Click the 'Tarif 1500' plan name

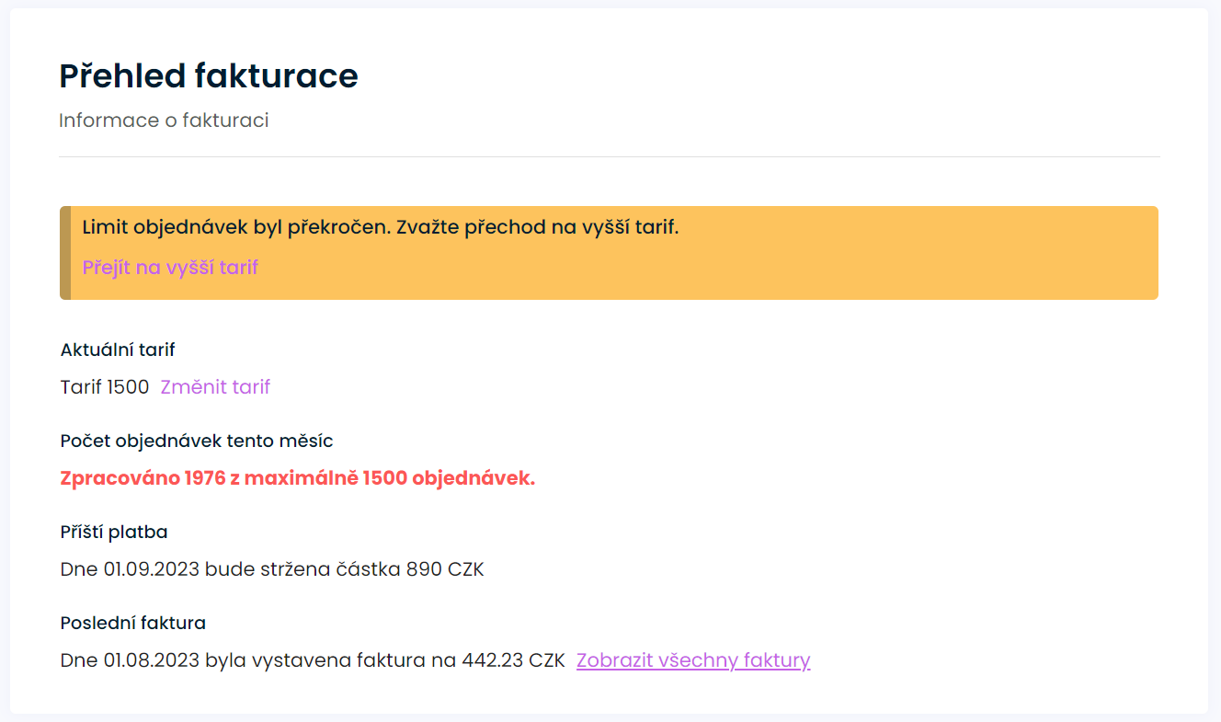pyautogui.click(x=105, y=387)
